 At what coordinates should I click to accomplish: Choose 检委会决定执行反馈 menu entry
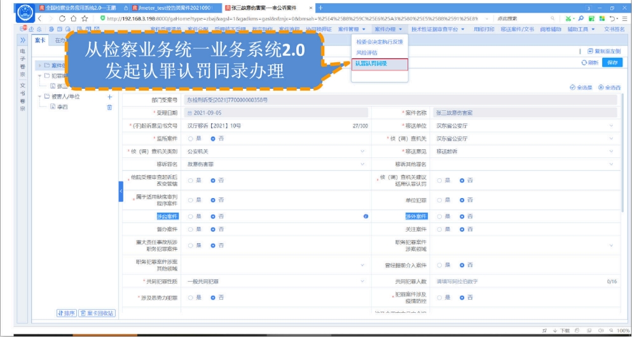[x=380, y=41]
